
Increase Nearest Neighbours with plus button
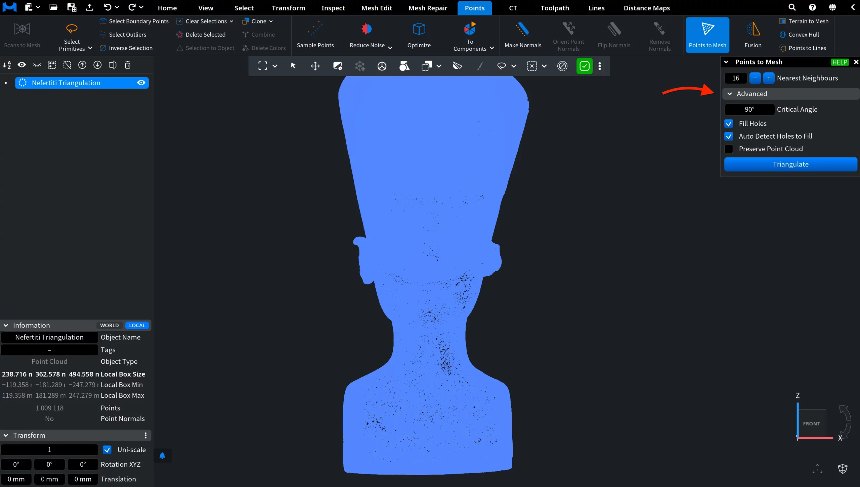[x=769, y=78]
